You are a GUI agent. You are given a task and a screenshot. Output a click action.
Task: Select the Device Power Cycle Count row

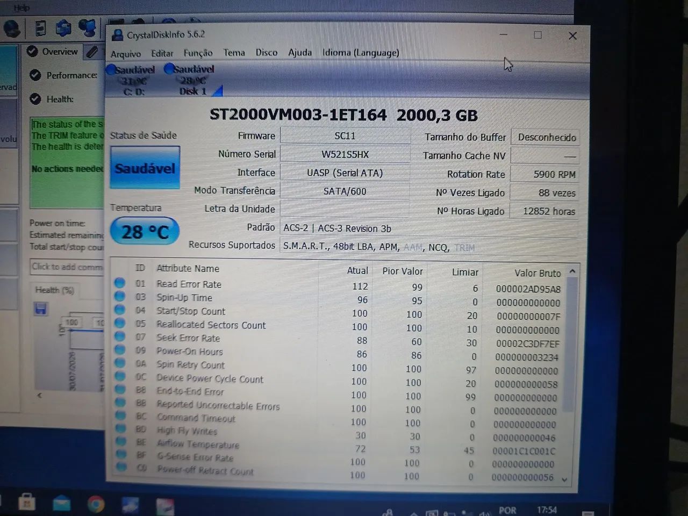338,380
